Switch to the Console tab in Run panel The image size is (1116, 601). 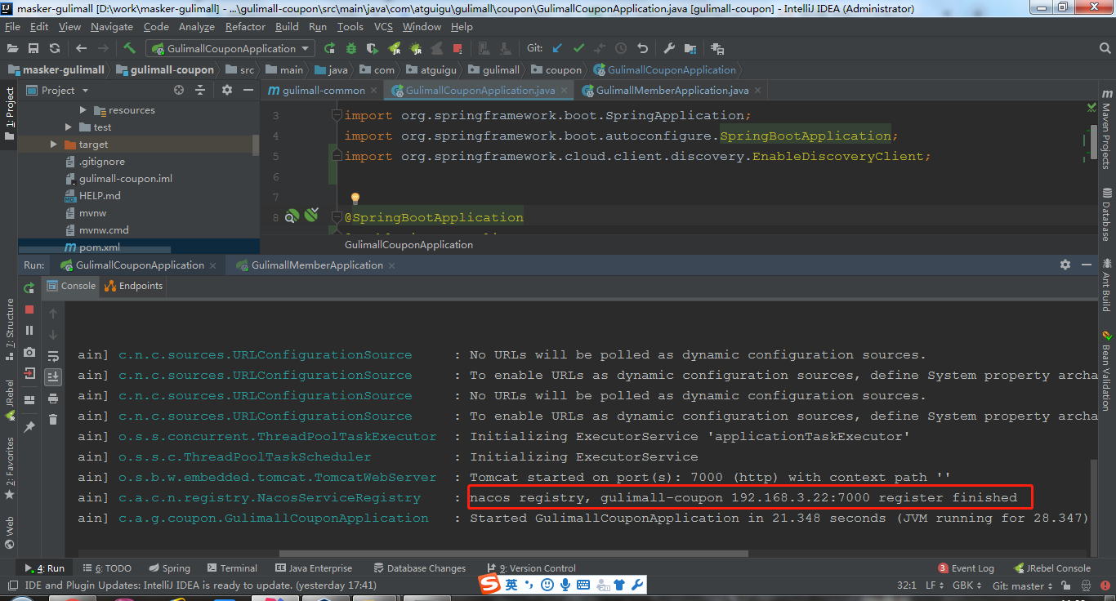[x=71, y=286]
